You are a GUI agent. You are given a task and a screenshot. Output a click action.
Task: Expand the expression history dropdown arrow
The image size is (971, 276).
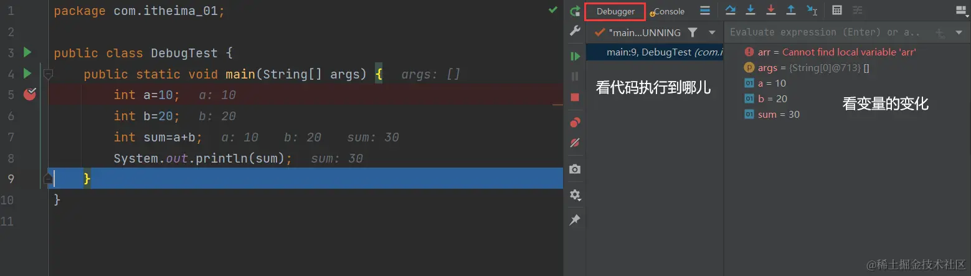(959, 32)
